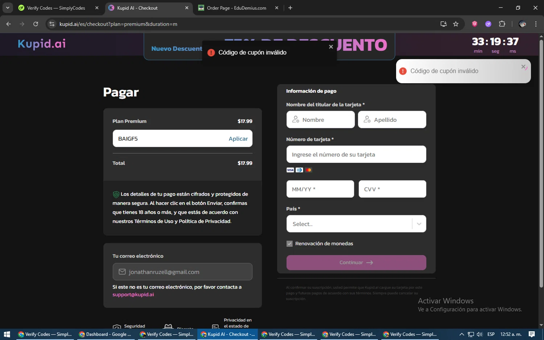Viewport: 544px width, 340px height.
Task: Click the coupon code input field
Action: (x=170, y=138)
